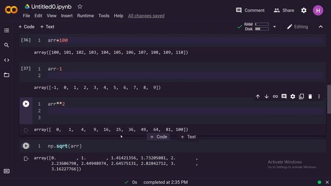The width and height of the screenshot is (331, 186).
Task: Add a text cell from toolbar
Action: point(47,27)
